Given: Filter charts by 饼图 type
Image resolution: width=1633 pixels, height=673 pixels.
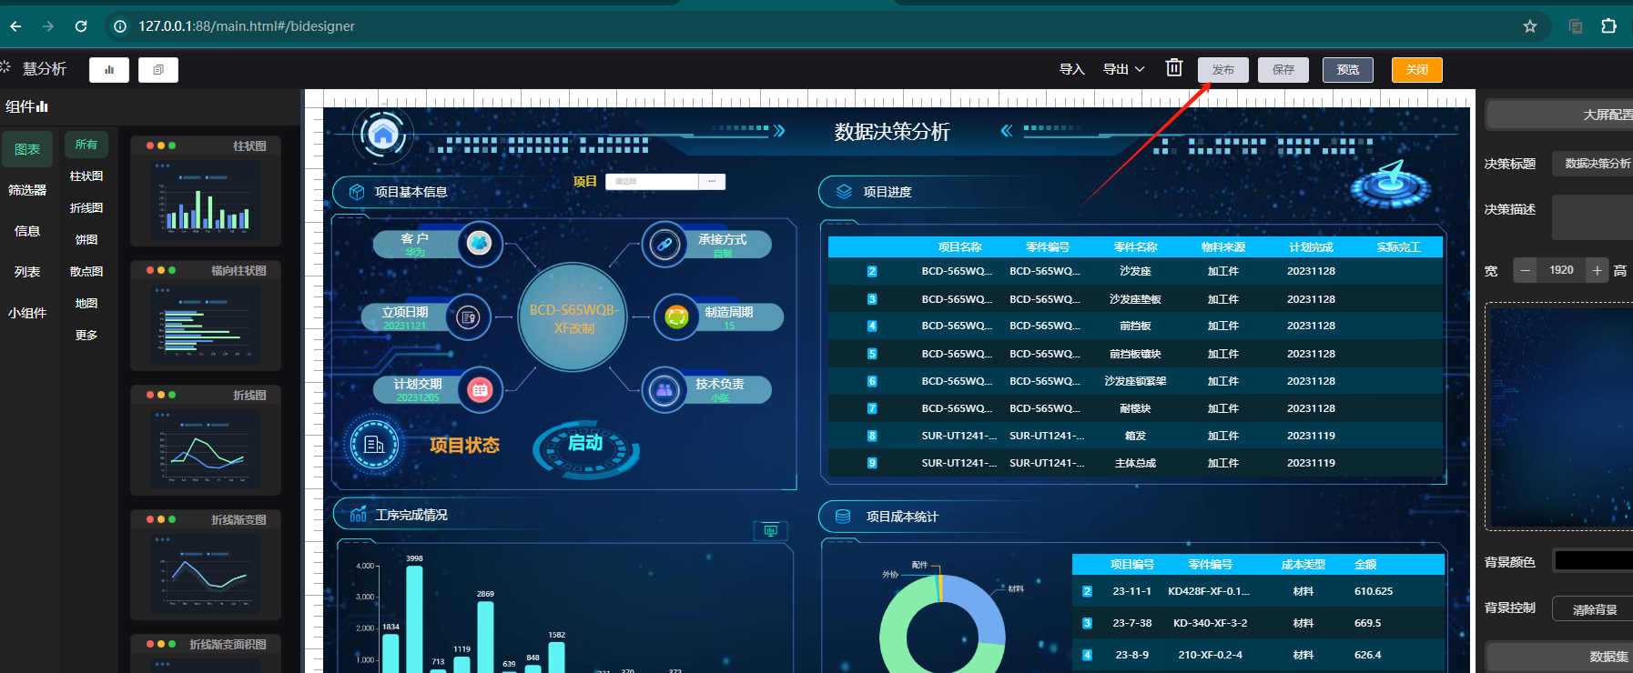Looking at the screenshot, I should [86, 240].
